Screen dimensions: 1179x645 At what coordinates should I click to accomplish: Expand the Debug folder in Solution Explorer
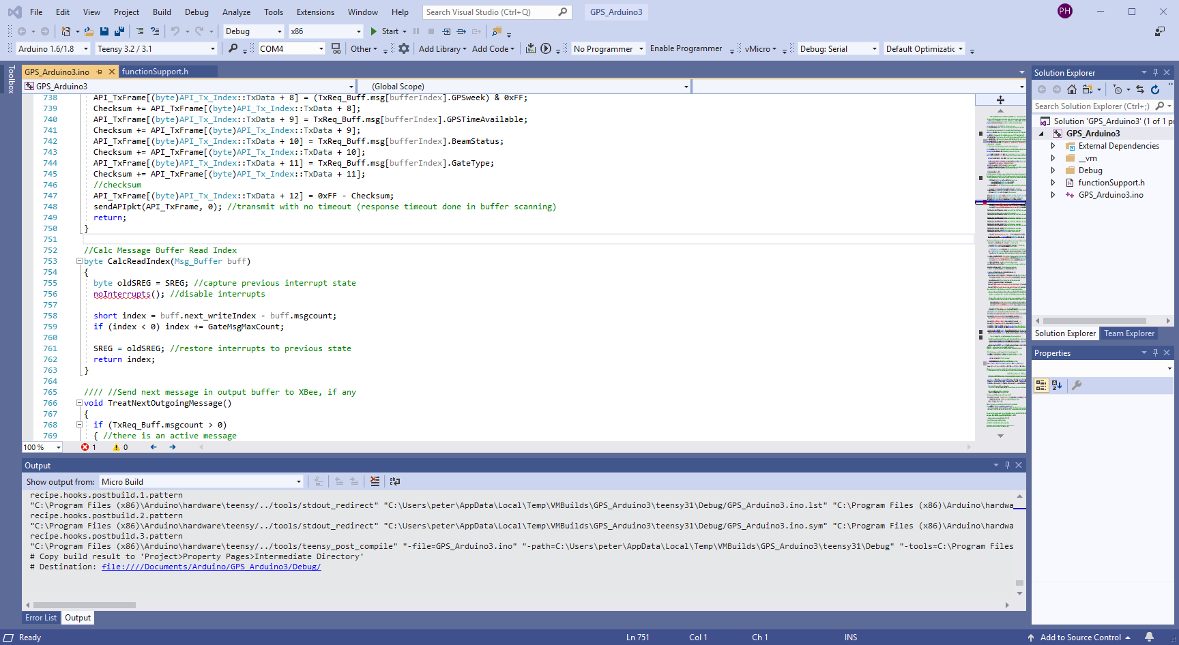click(1053, 170)
